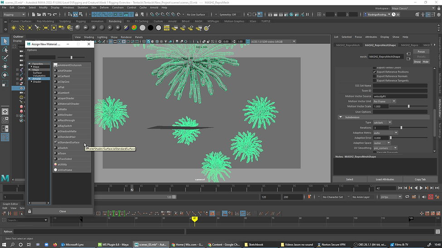Viewport: 442px width, 248px height.
Task: Open Motion Vector Unit Per Frame dropdown
Action: tap(384, 101)
